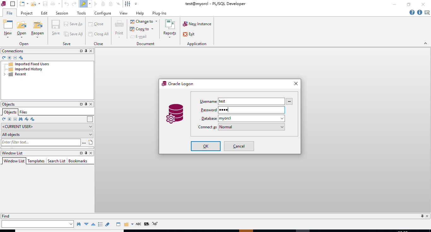This screenshot has width=431, height=232.
Task: Click the Log on key icon in quick toolbar
Action: coord(83,4)
